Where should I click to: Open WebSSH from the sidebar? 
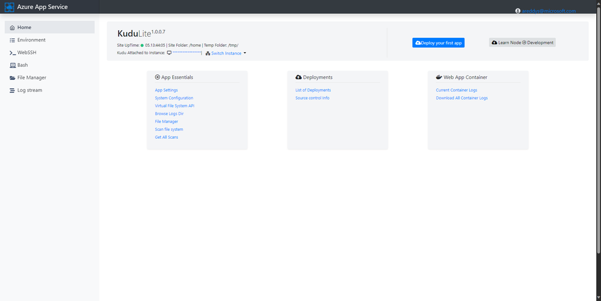(50, 52)
